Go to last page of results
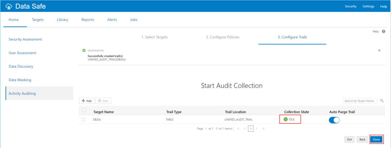The image size is (391, 148). pos(263,128)
